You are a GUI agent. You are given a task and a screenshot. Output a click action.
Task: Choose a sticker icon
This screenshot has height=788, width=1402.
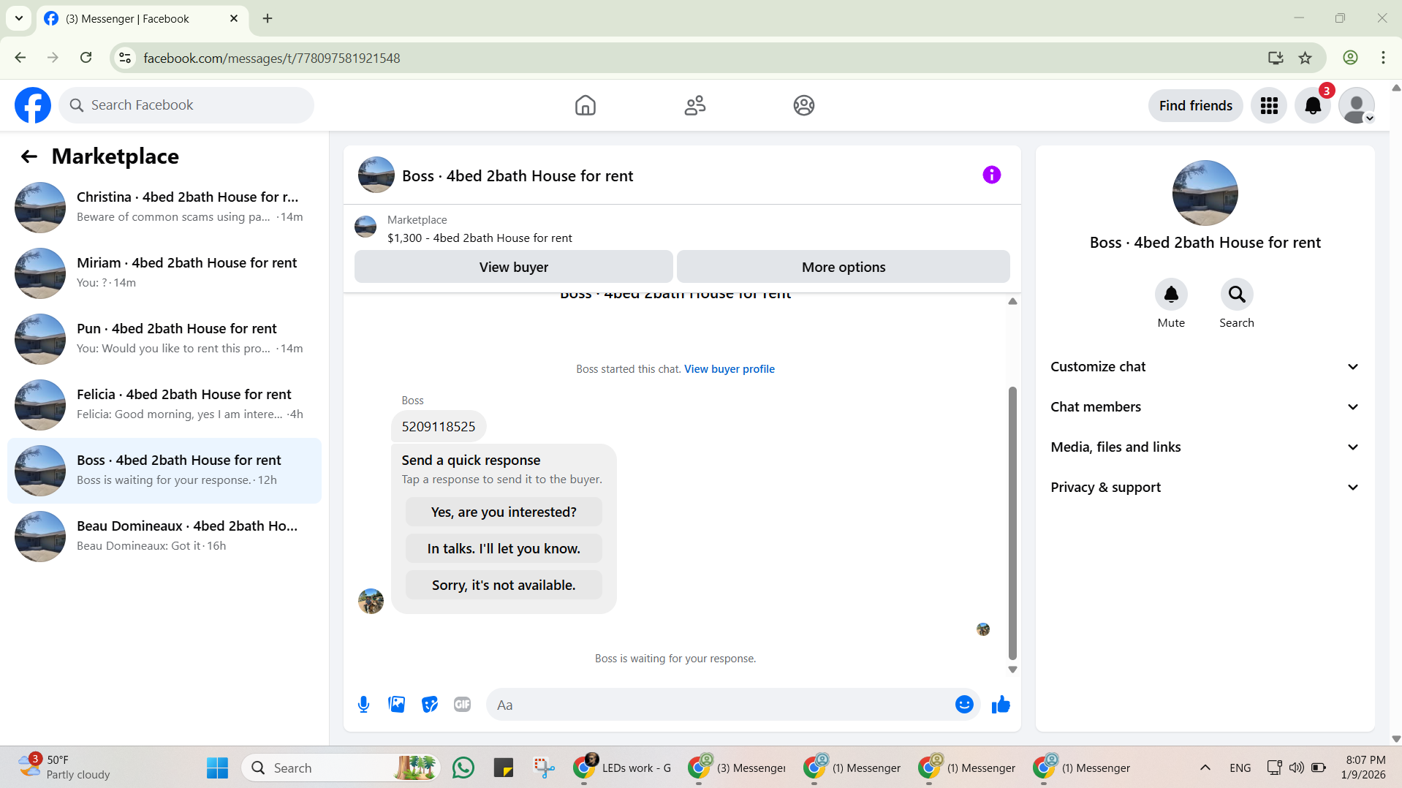(430, 705)
